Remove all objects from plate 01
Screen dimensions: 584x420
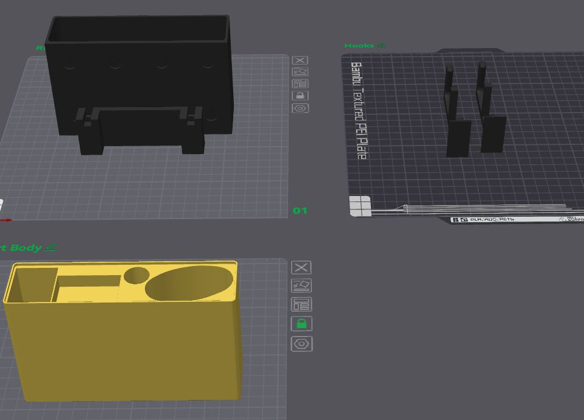coord(300,60)
